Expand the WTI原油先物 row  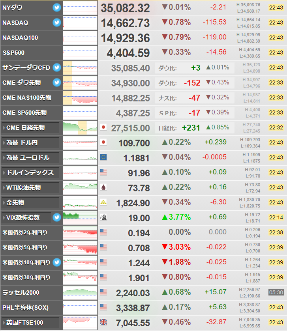[30, 188]
